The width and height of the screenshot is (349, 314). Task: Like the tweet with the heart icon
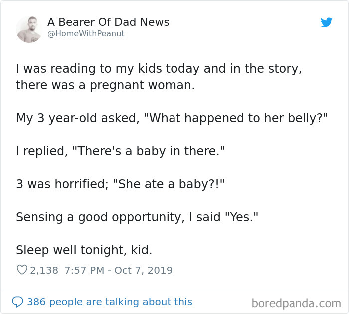[x=22, y=270]
